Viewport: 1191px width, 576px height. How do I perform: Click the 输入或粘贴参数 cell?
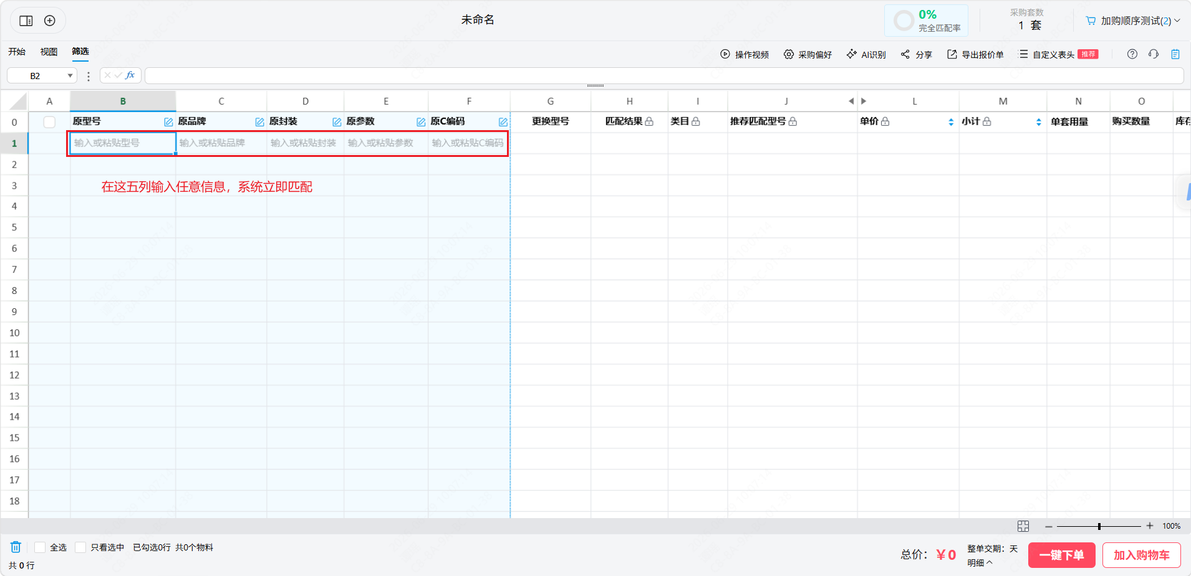(x=386, y=143)
